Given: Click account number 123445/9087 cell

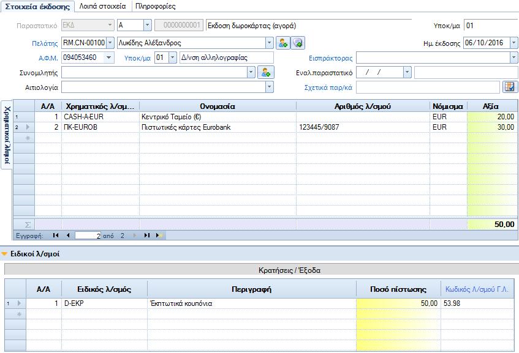Looking at the screenshot, I should point(363,127).
